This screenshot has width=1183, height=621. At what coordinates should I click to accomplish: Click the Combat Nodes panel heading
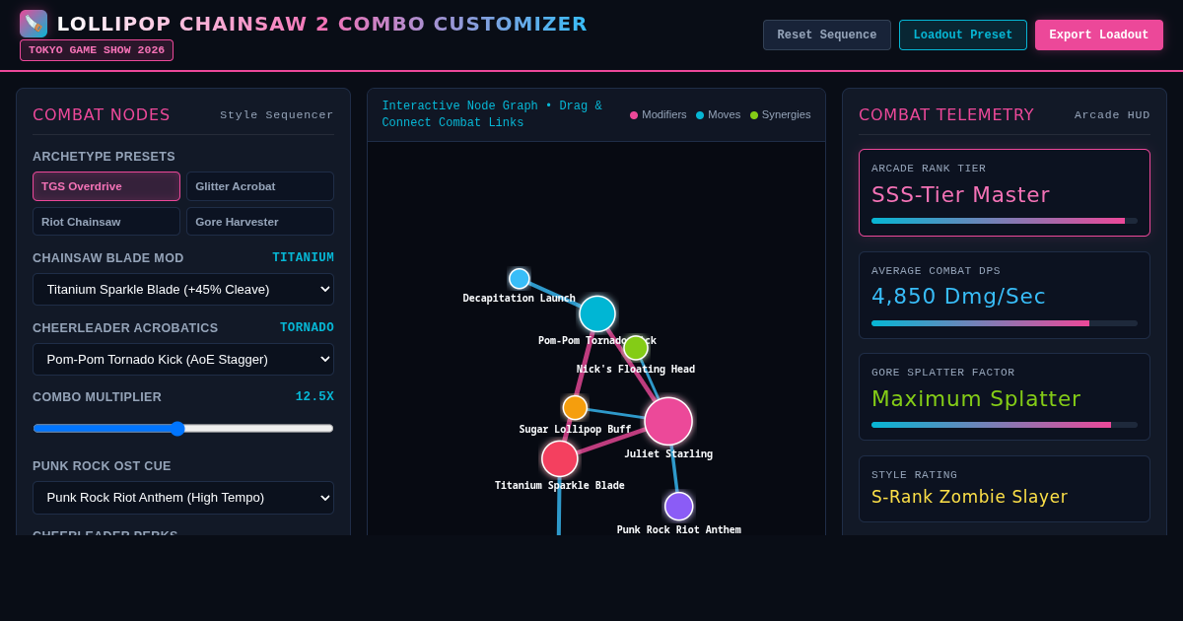pyautogui.click(x=102, y=115)
